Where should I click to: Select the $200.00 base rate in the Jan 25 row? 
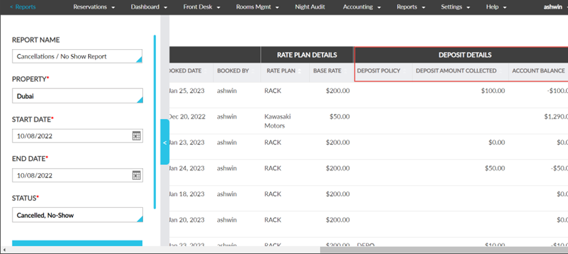coord(338,91)
